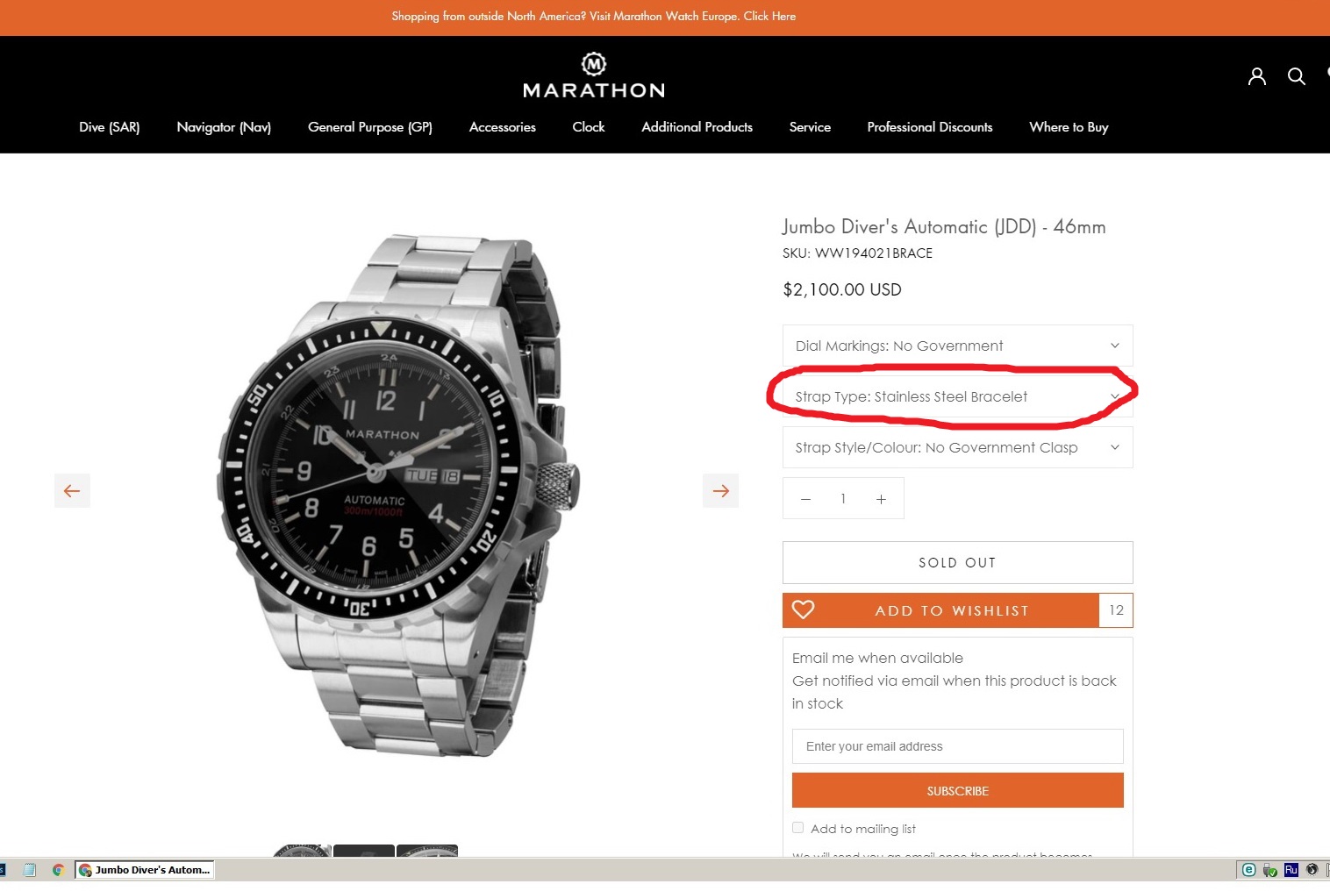Click the search magnifier icon

[1296, 76]
